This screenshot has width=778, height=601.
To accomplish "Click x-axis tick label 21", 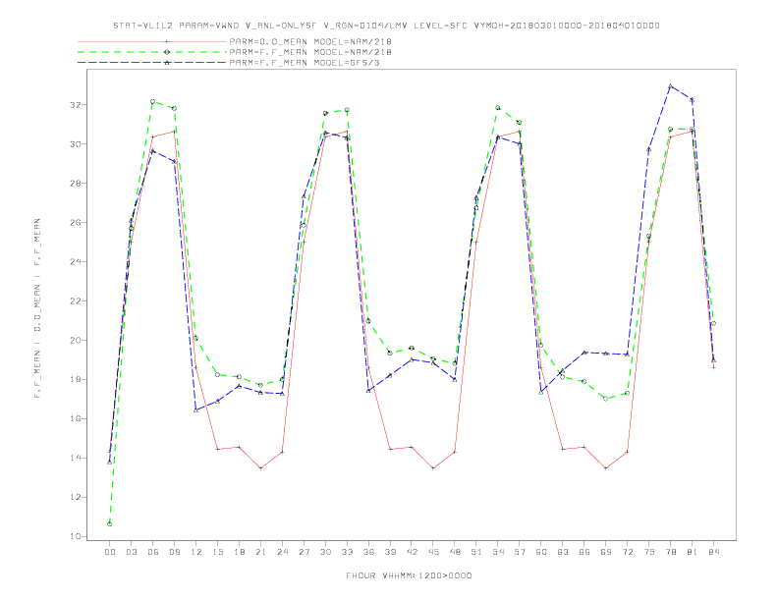I will click(260, 552).
